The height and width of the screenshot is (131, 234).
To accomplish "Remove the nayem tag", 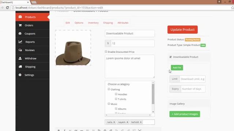I will coord(127,122).
